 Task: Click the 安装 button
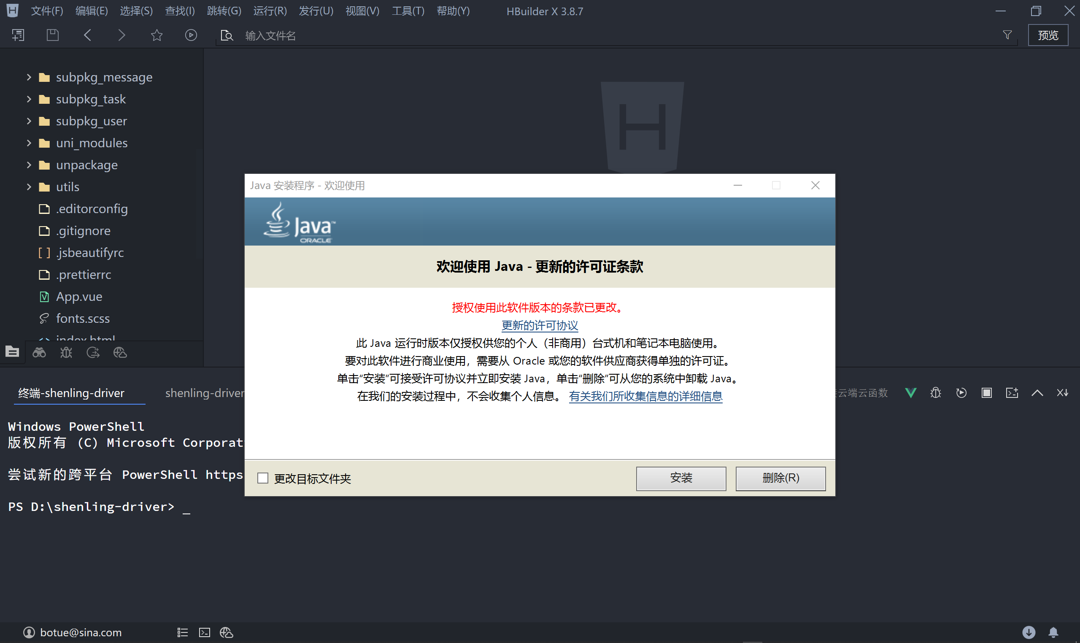(680, 478)
